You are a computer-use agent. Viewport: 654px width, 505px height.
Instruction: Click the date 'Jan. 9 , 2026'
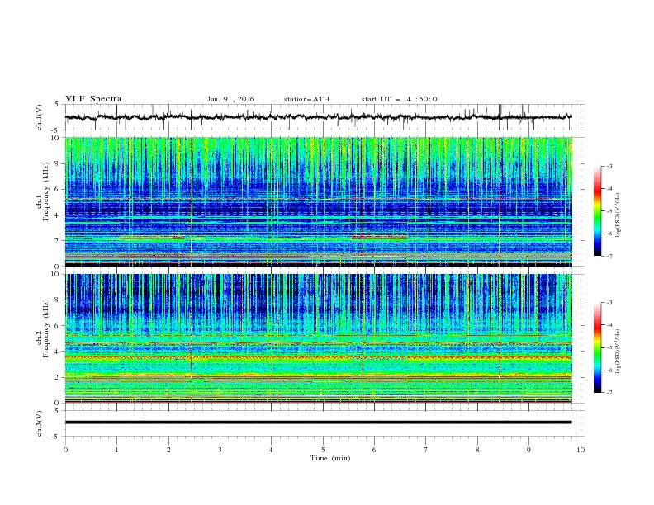(x=230, y=99)
